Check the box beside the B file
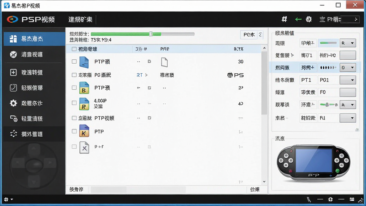366x206 pixels. coord(74,88)
